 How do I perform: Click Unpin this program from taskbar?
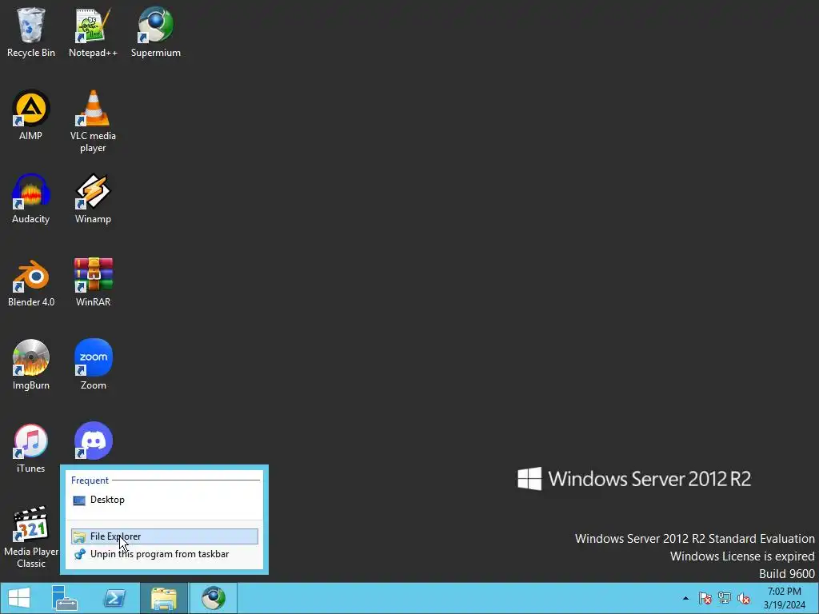coord(165,554)
